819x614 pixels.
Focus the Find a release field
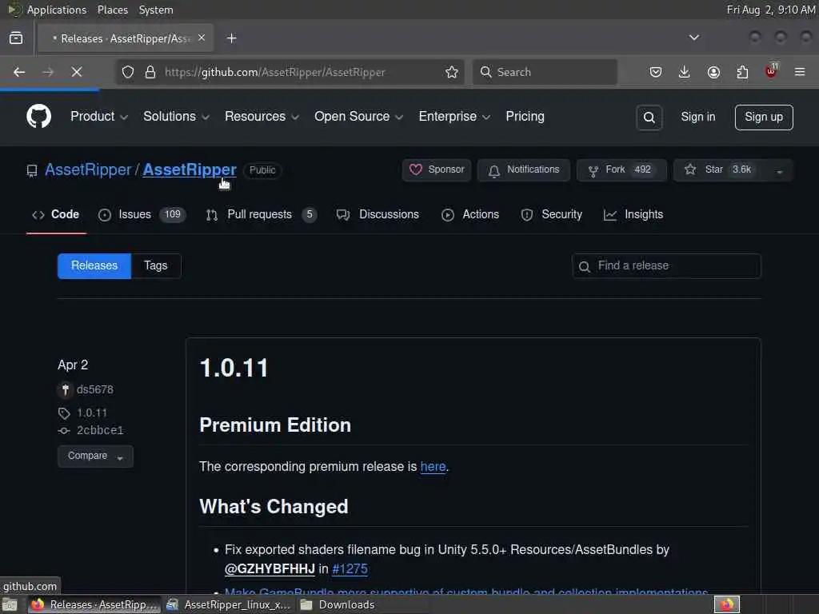(666, 266)
